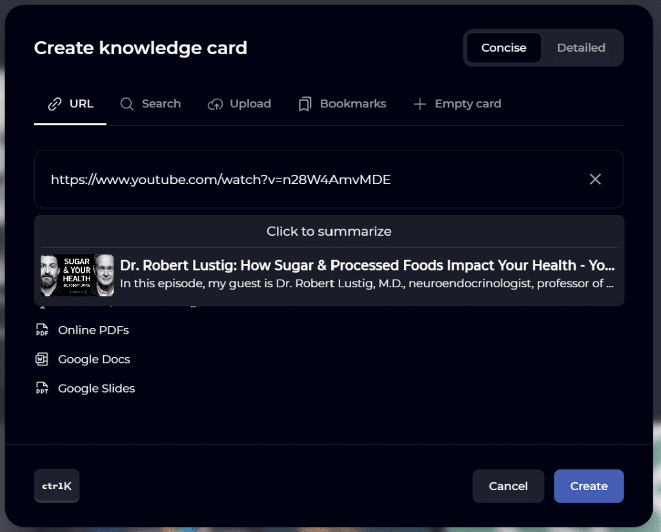Screen dimensions: 661x532
Task: Select the cloud upload icon next to Upload
Action: tap(215, 103)
